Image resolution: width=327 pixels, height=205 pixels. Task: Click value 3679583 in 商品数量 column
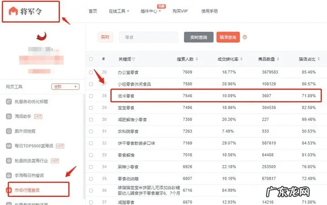[270, 72]
